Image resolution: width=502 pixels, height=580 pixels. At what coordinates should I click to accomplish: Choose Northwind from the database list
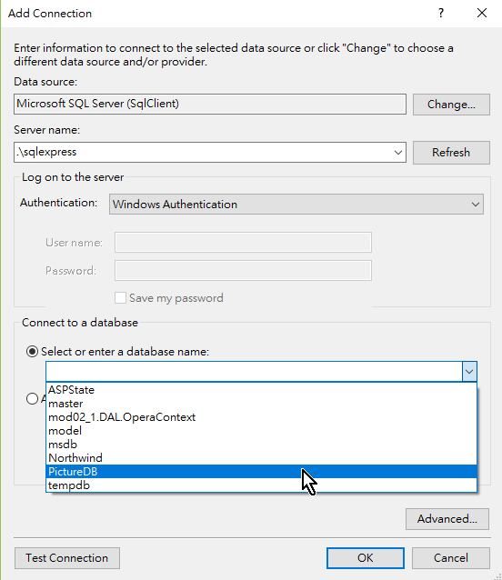(261, 458)
